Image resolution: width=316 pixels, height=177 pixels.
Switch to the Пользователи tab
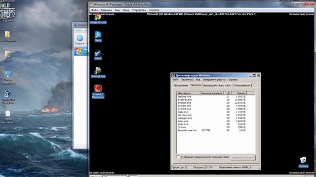pos(242,86)
